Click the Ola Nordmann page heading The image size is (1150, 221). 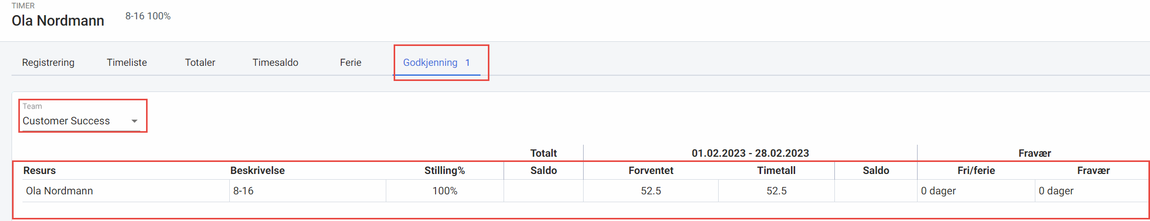pyautogui.click(x=58, y=21)
